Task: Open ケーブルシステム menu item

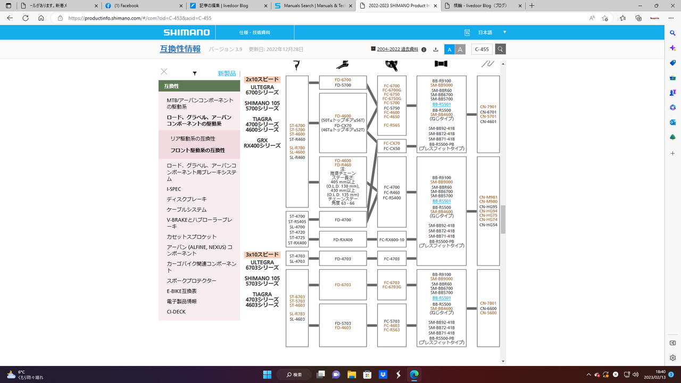Action: tap(186, 210)
